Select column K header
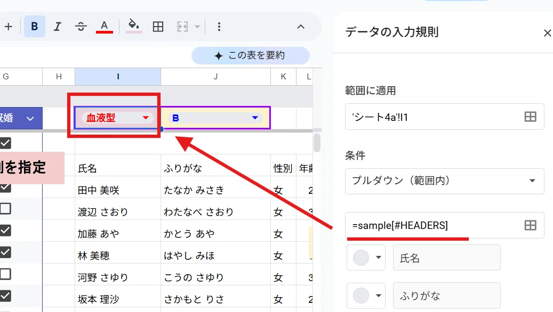Screen dimensions: 553x312 283,77
